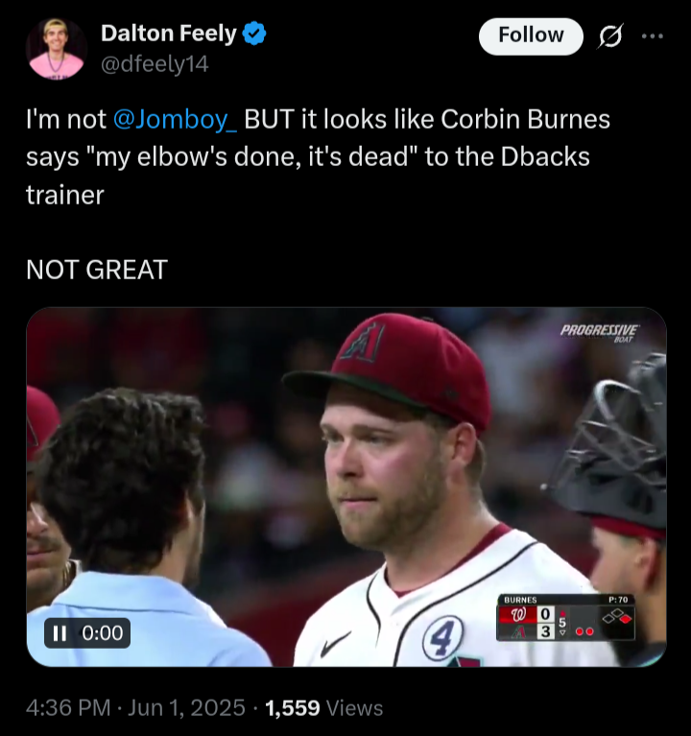This screenshot has height=736, width=691.
Task: Click the BURNES scoreboard overlay
Action: coord(565,618)
